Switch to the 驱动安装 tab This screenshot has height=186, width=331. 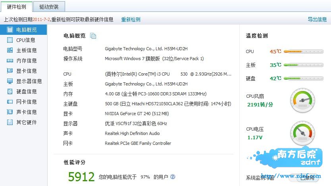click(x=49, y=7)
